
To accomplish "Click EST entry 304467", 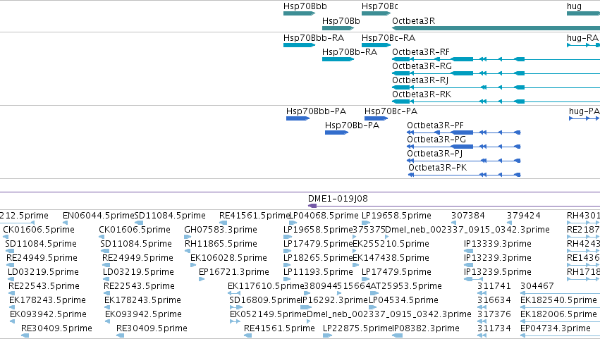I will pos(537,287).
